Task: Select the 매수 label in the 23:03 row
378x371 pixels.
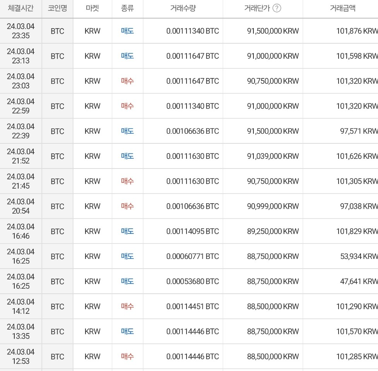Action: pos(127,81)
